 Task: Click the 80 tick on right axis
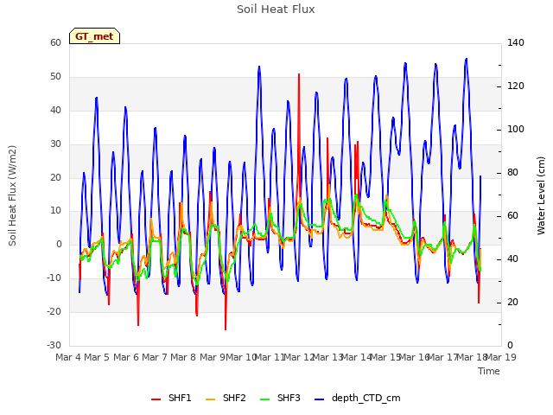(x=512, y=172)
